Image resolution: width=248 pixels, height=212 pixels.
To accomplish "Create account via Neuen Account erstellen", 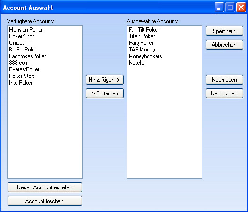I will click(45, 187).
